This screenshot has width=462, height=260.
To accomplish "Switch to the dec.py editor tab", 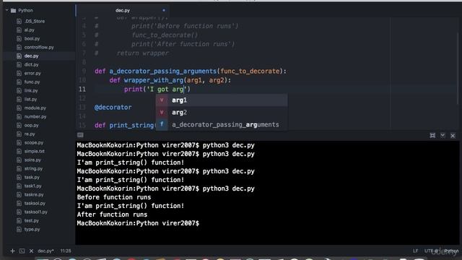I will tap(123, 10).
